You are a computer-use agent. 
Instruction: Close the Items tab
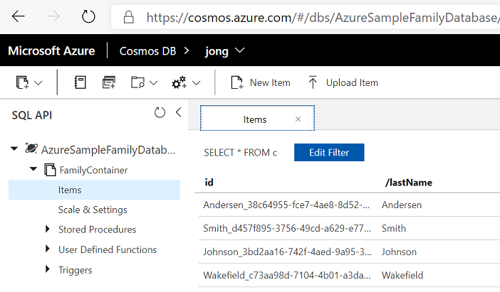tap(298, 119)
